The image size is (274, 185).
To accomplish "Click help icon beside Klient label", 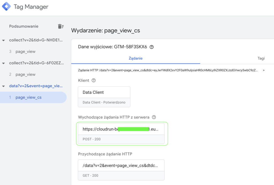I will coord(94,80).
